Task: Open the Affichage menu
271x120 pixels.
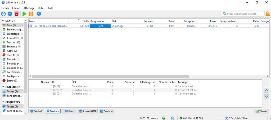Action: [29, 8]
